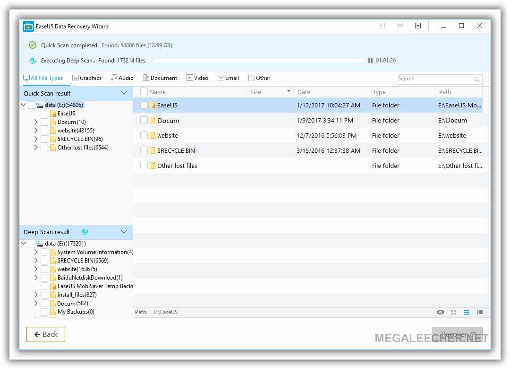Click the EaseUS app logo in title bar
510x369 pixels.
[x=28, y=26]
